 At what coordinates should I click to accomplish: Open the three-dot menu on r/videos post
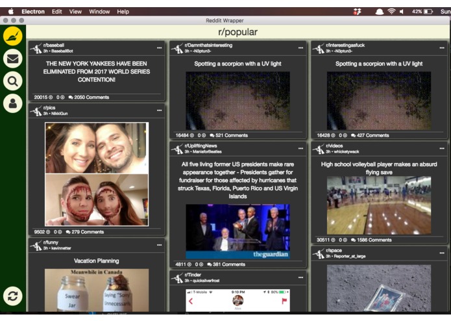pyautogui.click(x=442, y=149)
